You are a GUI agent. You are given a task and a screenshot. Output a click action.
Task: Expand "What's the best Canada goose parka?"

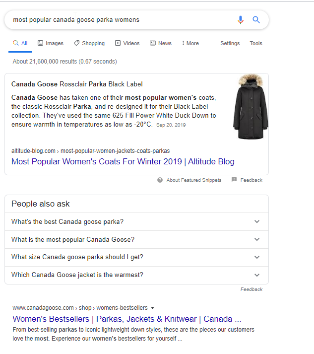coord(136,222)
